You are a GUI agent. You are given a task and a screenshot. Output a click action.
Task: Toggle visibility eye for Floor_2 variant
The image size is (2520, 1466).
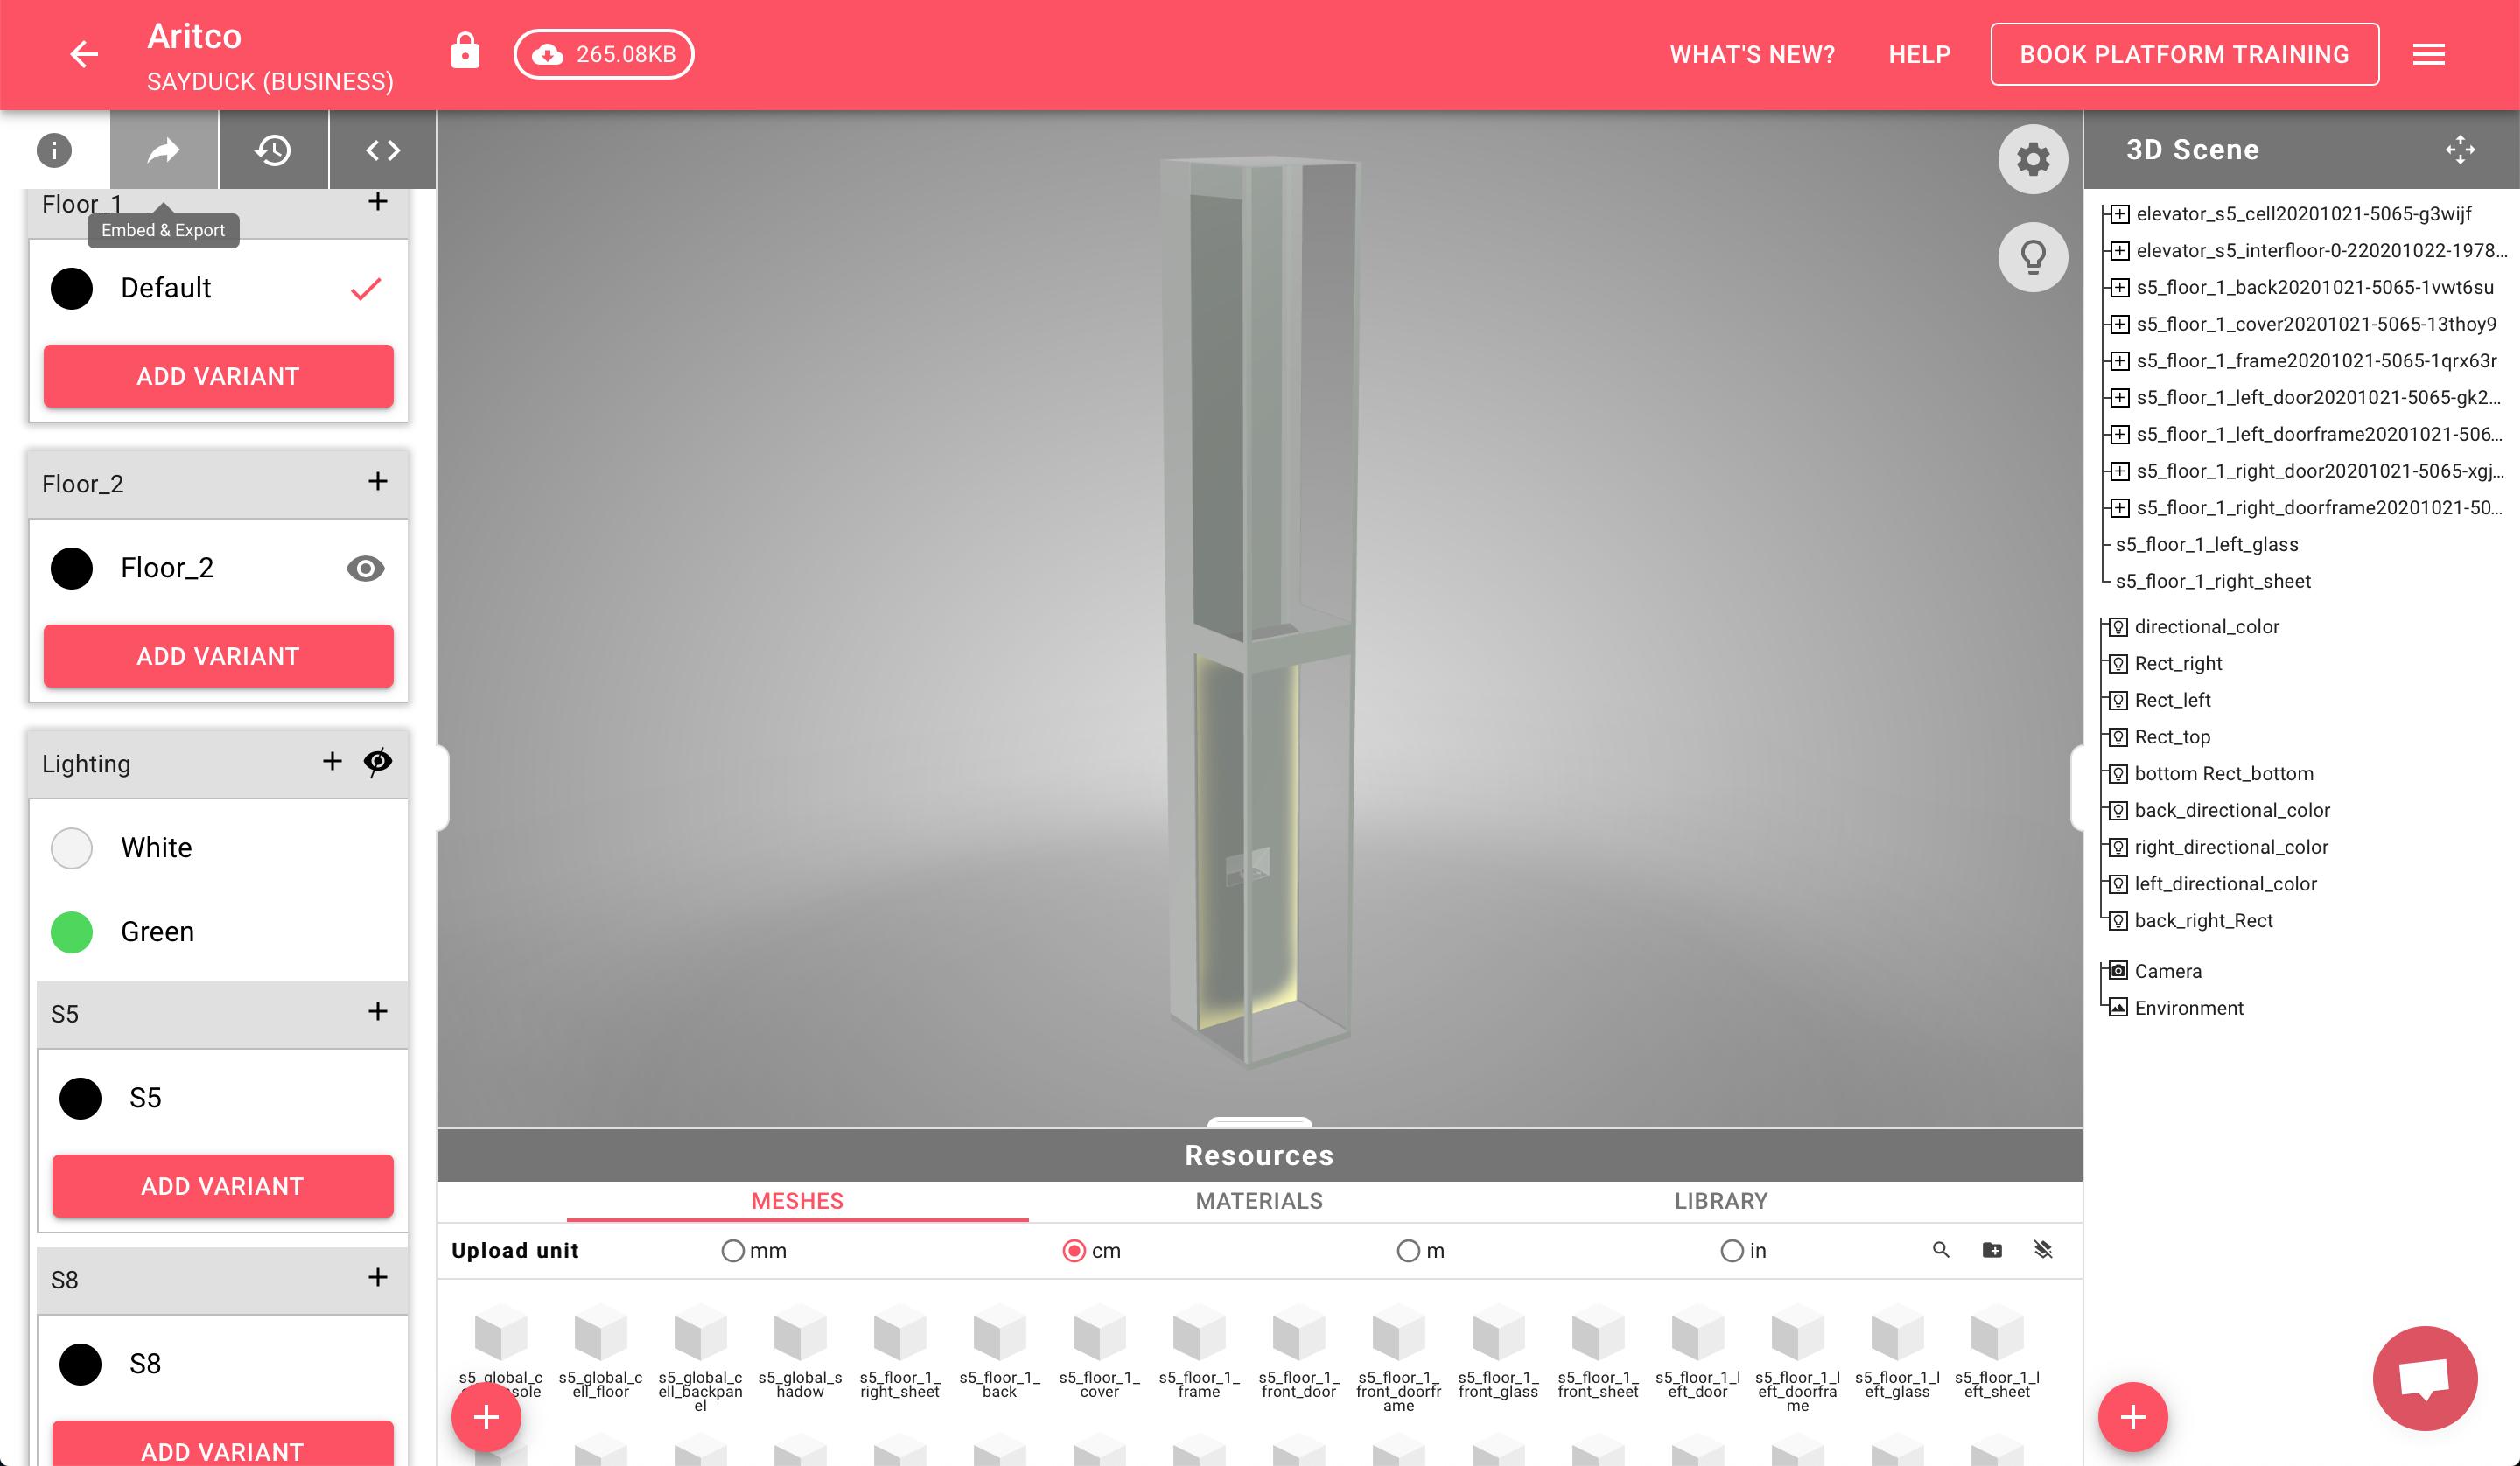pos(365,568)
